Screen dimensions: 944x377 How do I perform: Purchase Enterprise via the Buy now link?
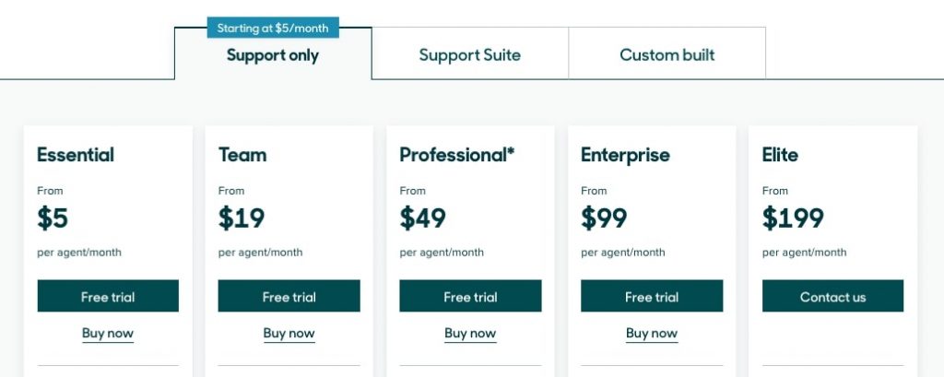pyautogui.click(x=652, y=334)
